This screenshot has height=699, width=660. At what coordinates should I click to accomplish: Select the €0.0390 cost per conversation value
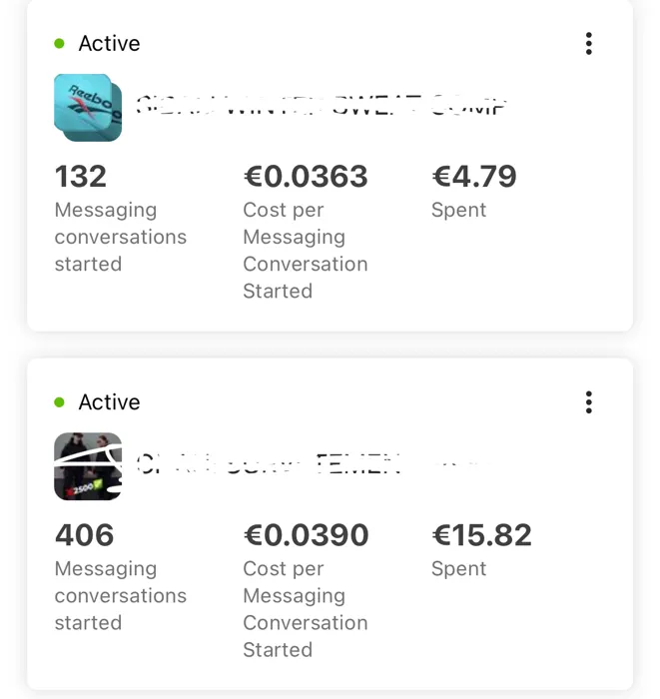[307, 535]
